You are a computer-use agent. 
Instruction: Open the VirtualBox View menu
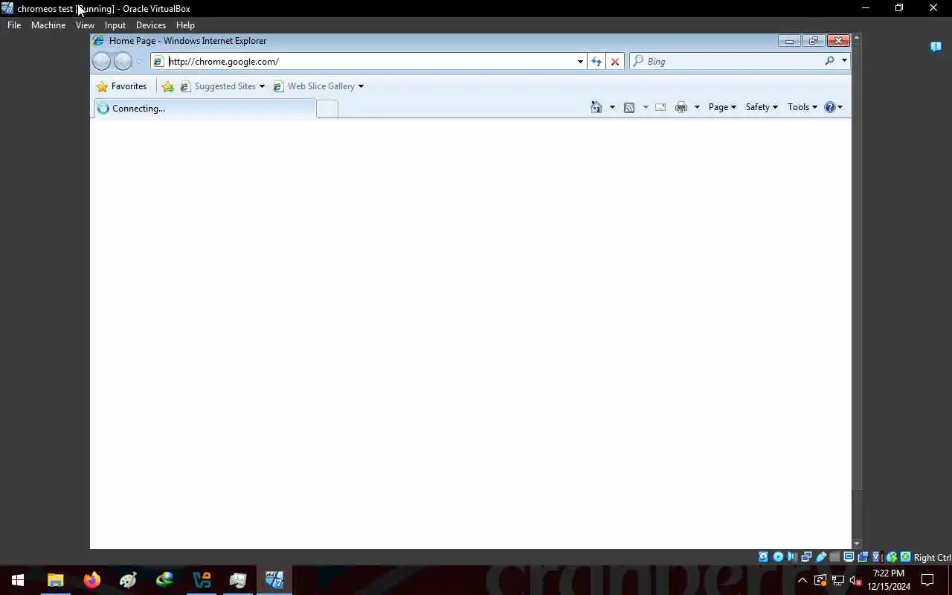(85, 25)
